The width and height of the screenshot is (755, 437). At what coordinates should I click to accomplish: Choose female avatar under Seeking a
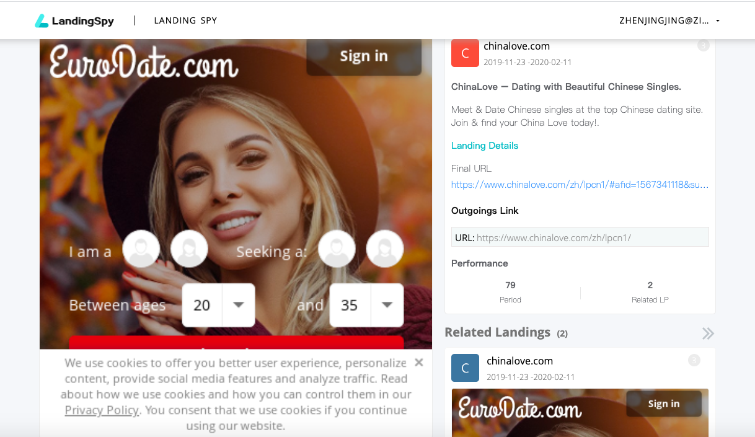[385, 249]
